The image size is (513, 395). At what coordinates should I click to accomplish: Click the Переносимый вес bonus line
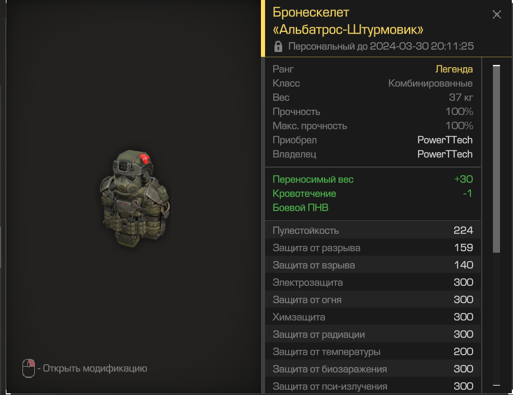373,179
